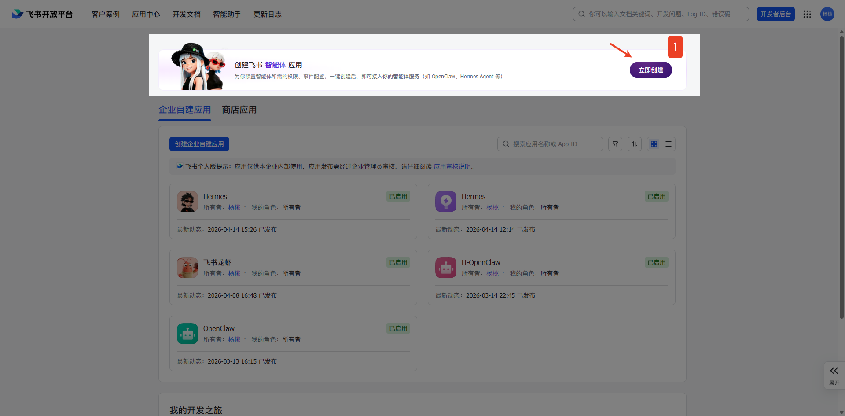Click the Feishu Open Platform logo
Image resolution: width=845 pixels, height=416 pixels.
(42, 14)
